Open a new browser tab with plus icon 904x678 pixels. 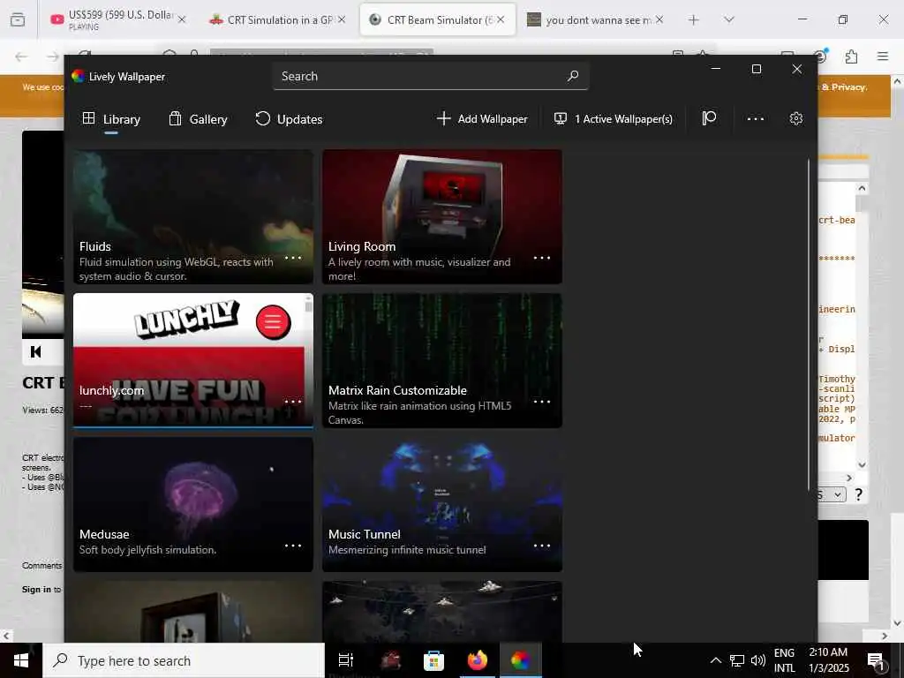[x=694, y=20]
